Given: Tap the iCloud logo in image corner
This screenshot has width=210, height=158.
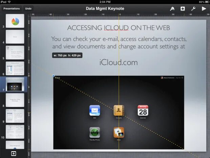Looking at the screenshot, I should pyautogui.click(x=58, y=78).
